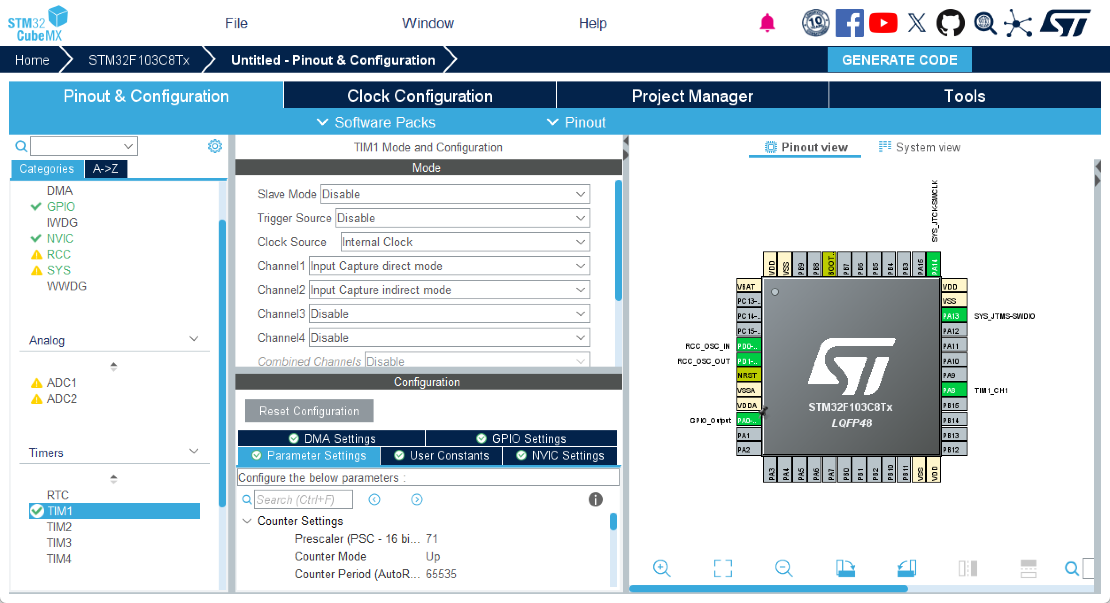
Task: Rotate the chip clockwise
Action: coord(845,568)
